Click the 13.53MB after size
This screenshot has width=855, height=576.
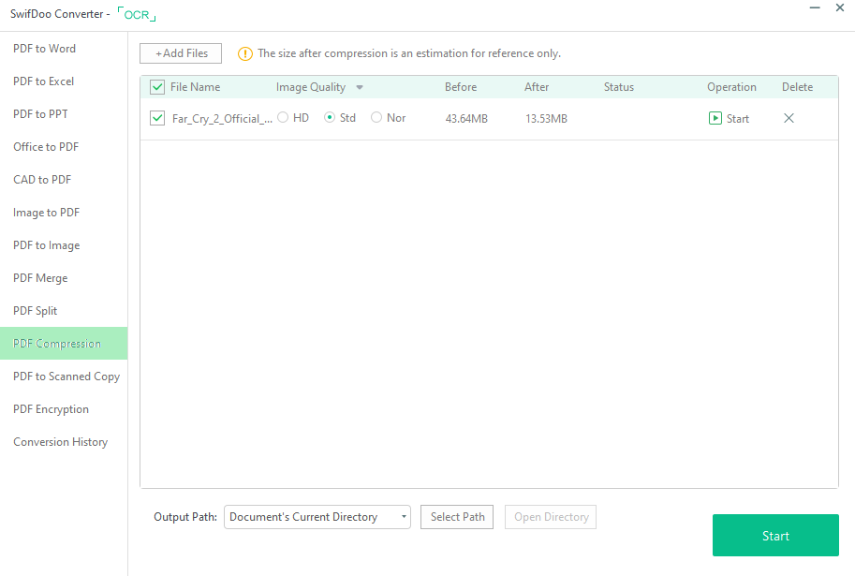coord(546,118)
